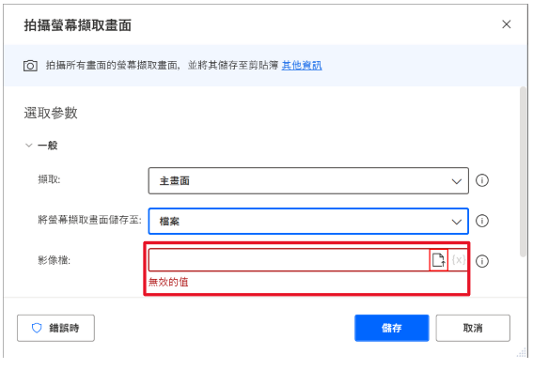533x370 pixels.
Task: Click the chevron arrow of 主畫面 combo box
Action: pyautogui.click(x=457, y=181)
